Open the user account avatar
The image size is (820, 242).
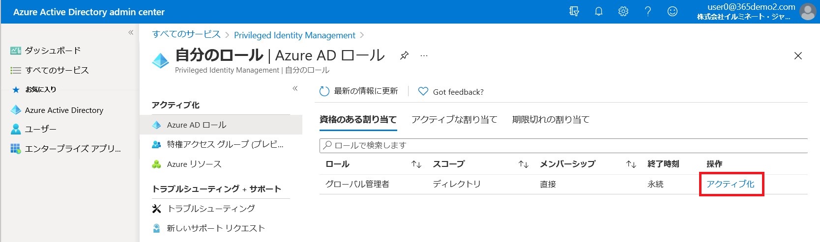click(x=808, y=11)
